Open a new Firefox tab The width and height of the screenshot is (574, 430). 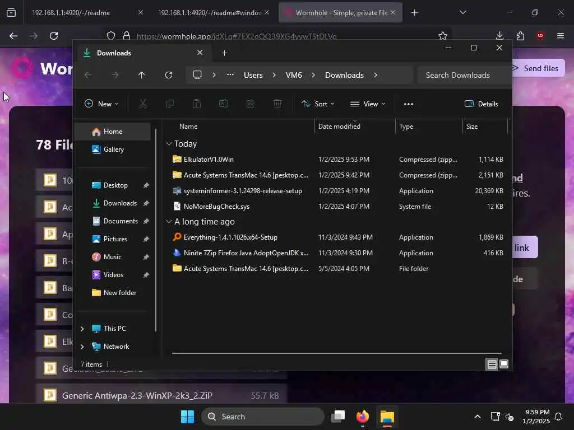[x=415, y=13]
